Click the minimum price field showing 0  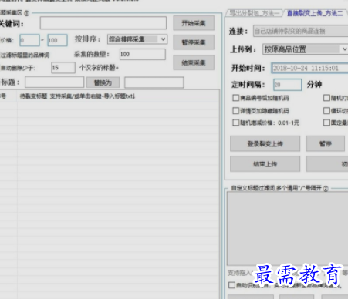29,40
